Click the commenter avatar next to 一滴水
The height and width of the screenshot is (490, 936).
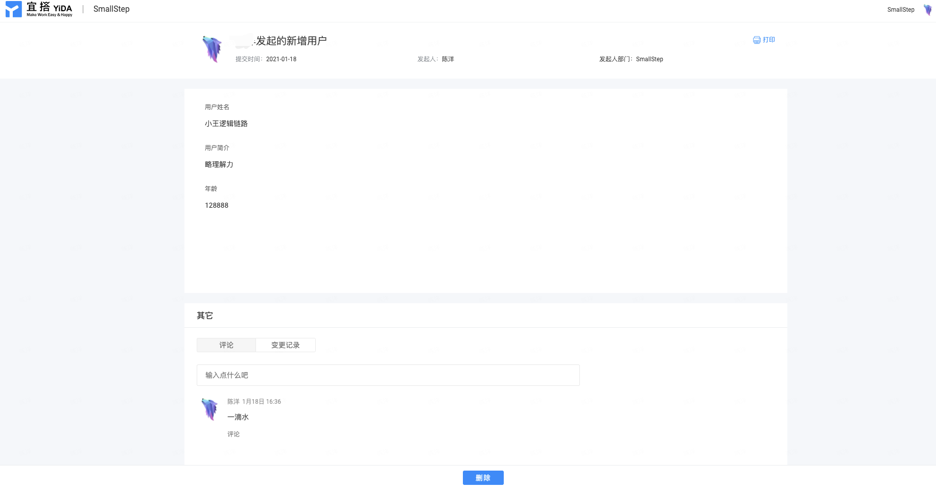click(209, 409)
